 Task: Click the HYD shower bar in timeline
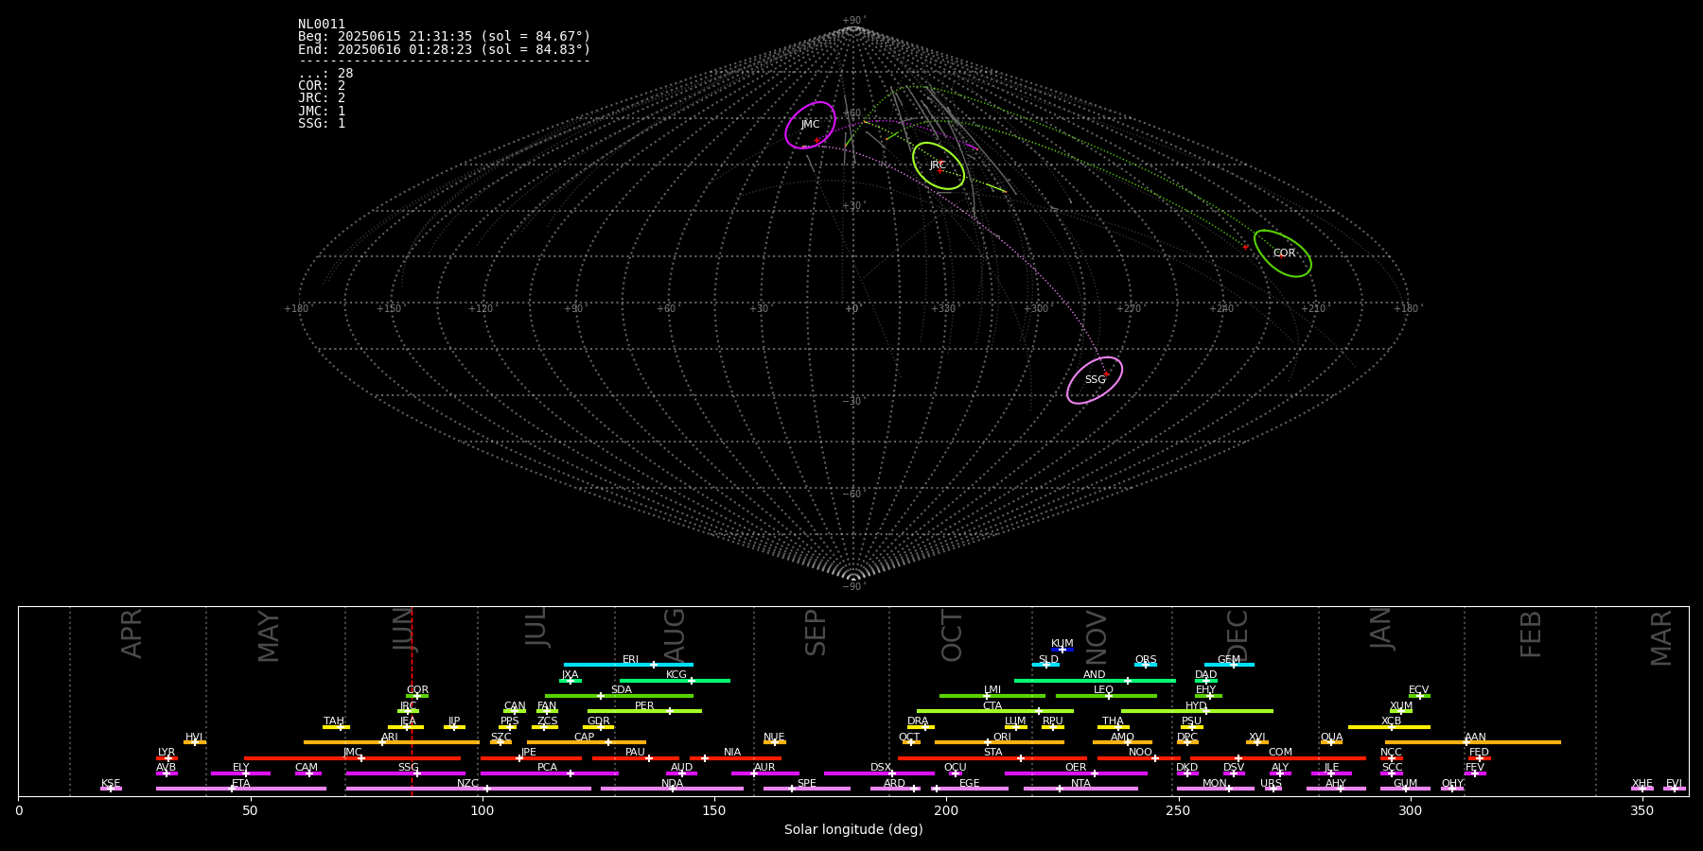pos(1197,711)
